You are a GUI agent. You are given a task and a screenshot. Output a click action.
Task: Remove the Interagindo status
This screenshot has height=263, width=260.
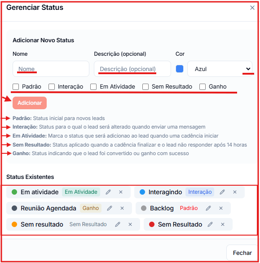pos(235,192)
